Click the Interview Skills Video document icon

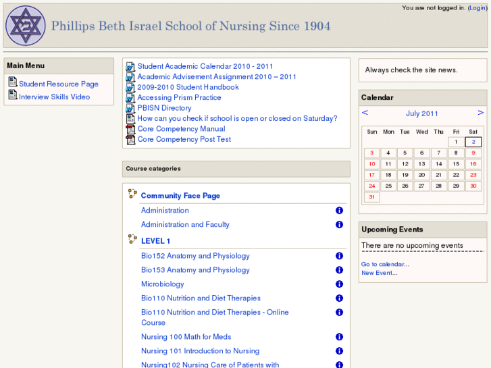(x=13, y=95)
